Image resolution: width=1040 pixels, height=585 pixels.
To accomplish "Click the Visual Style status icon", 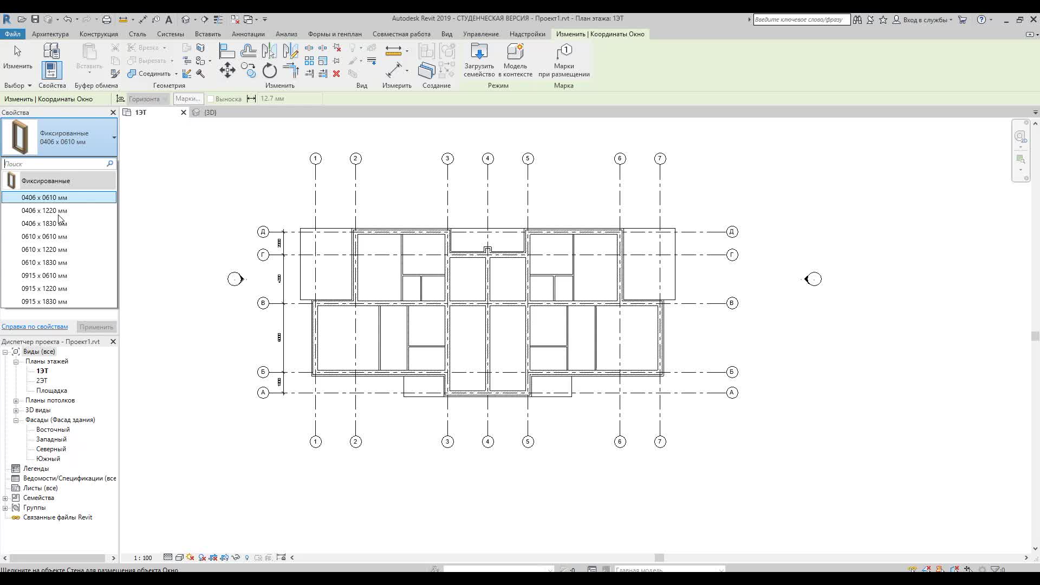I will (x=179, y=557).
